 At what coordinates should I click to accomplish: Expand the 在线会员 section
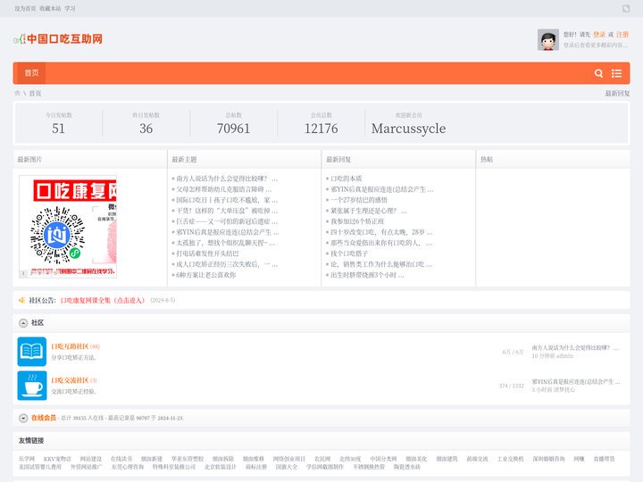(23, 418)
